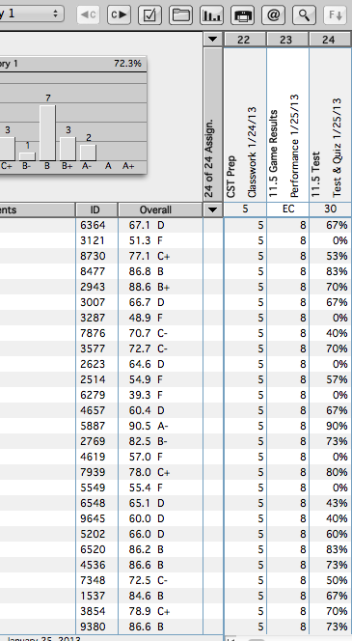This screenshot has width=352, height=641.
Task: Click overall grade 72.7 C-
Action: pyautogui.click(x=149, y=348)
